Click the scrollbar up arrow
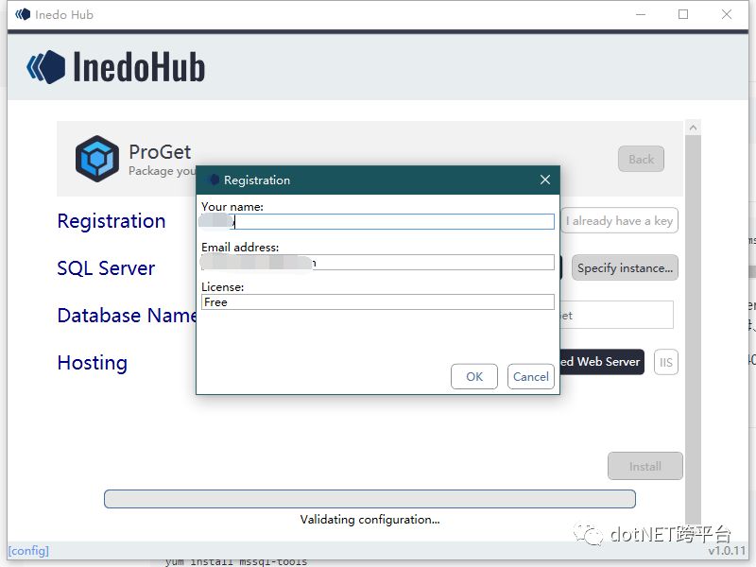Image resolution: width=756 pixels, height=567 pixels. tap(693, 128)
